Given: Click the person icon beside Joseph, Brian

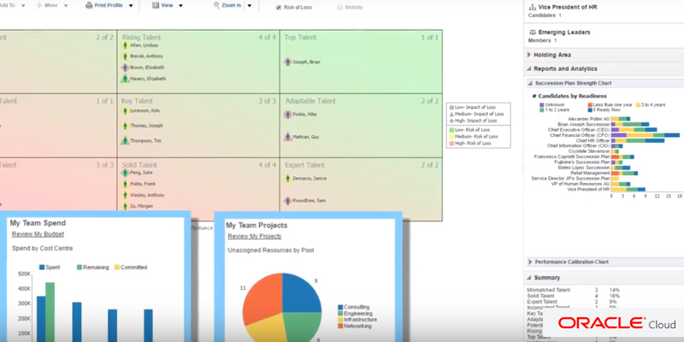Looking at the screenshot, I should click(x=287, y=62).
